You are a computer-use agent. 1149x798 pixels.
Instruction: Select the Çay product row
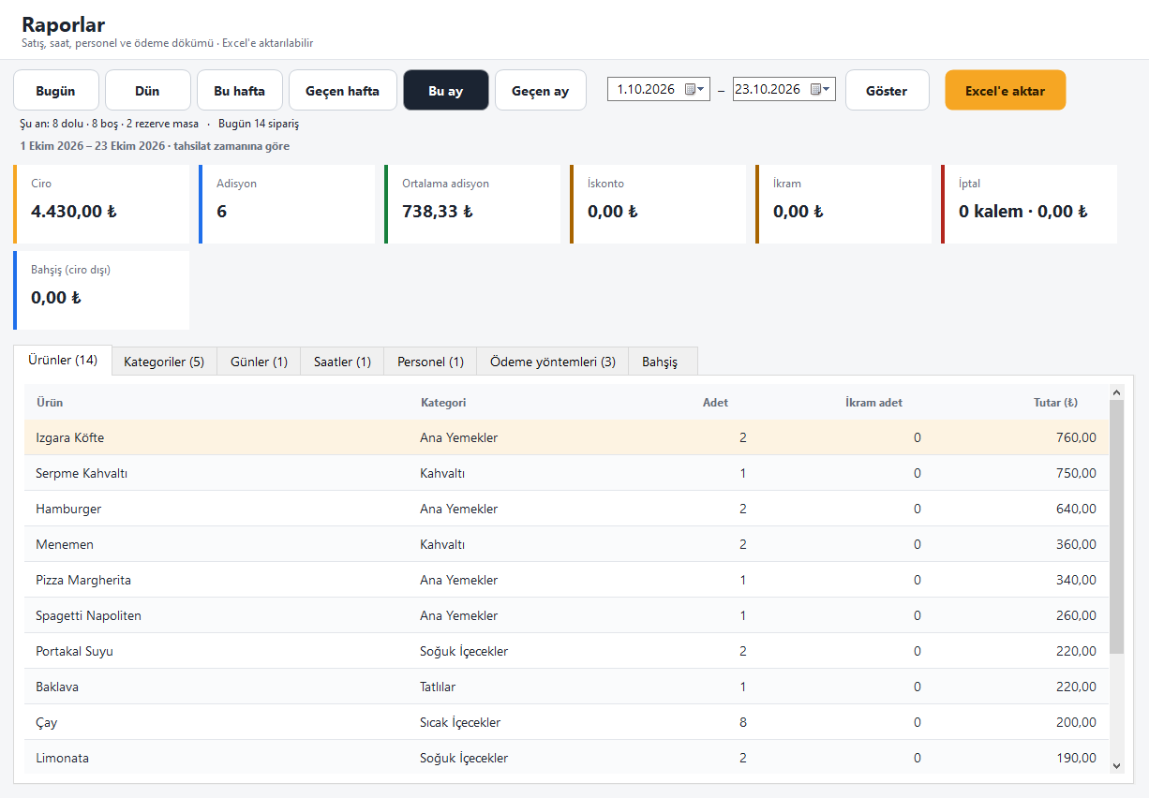click(566, 722)
